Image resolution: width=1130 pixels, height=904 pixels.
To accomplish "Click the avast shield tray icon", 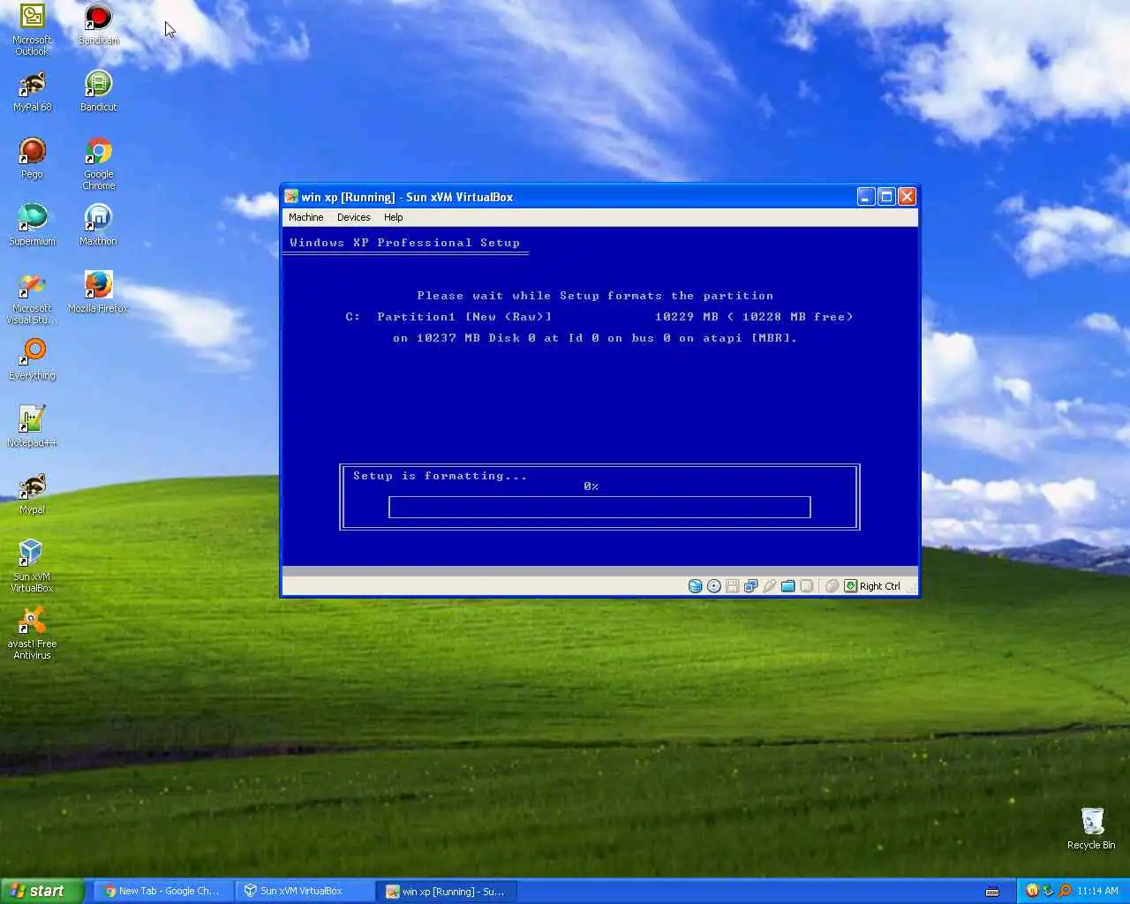I will [x=1032, y=891].
